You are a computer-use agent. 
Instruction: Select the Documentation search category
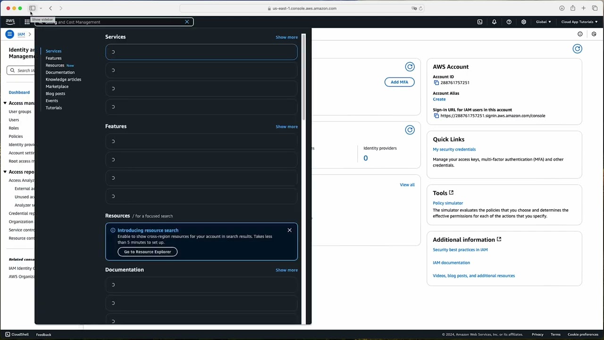(60, 72)
